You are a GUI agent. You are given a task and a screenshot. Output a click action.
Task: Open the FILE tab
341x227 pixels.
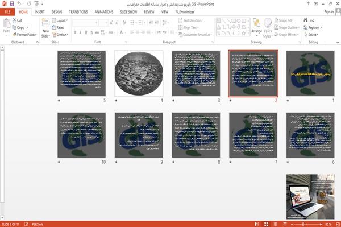(7, 12)
